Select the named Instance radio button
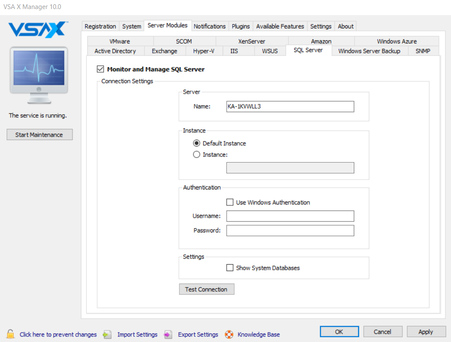 pos(196,155)
